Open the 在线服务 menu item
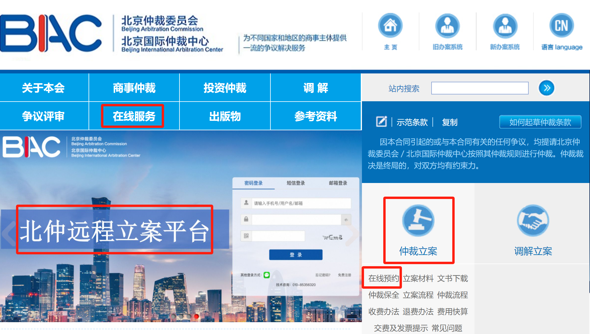The height and width of the screenshot is (334, 590). click(x=134, y=116)
